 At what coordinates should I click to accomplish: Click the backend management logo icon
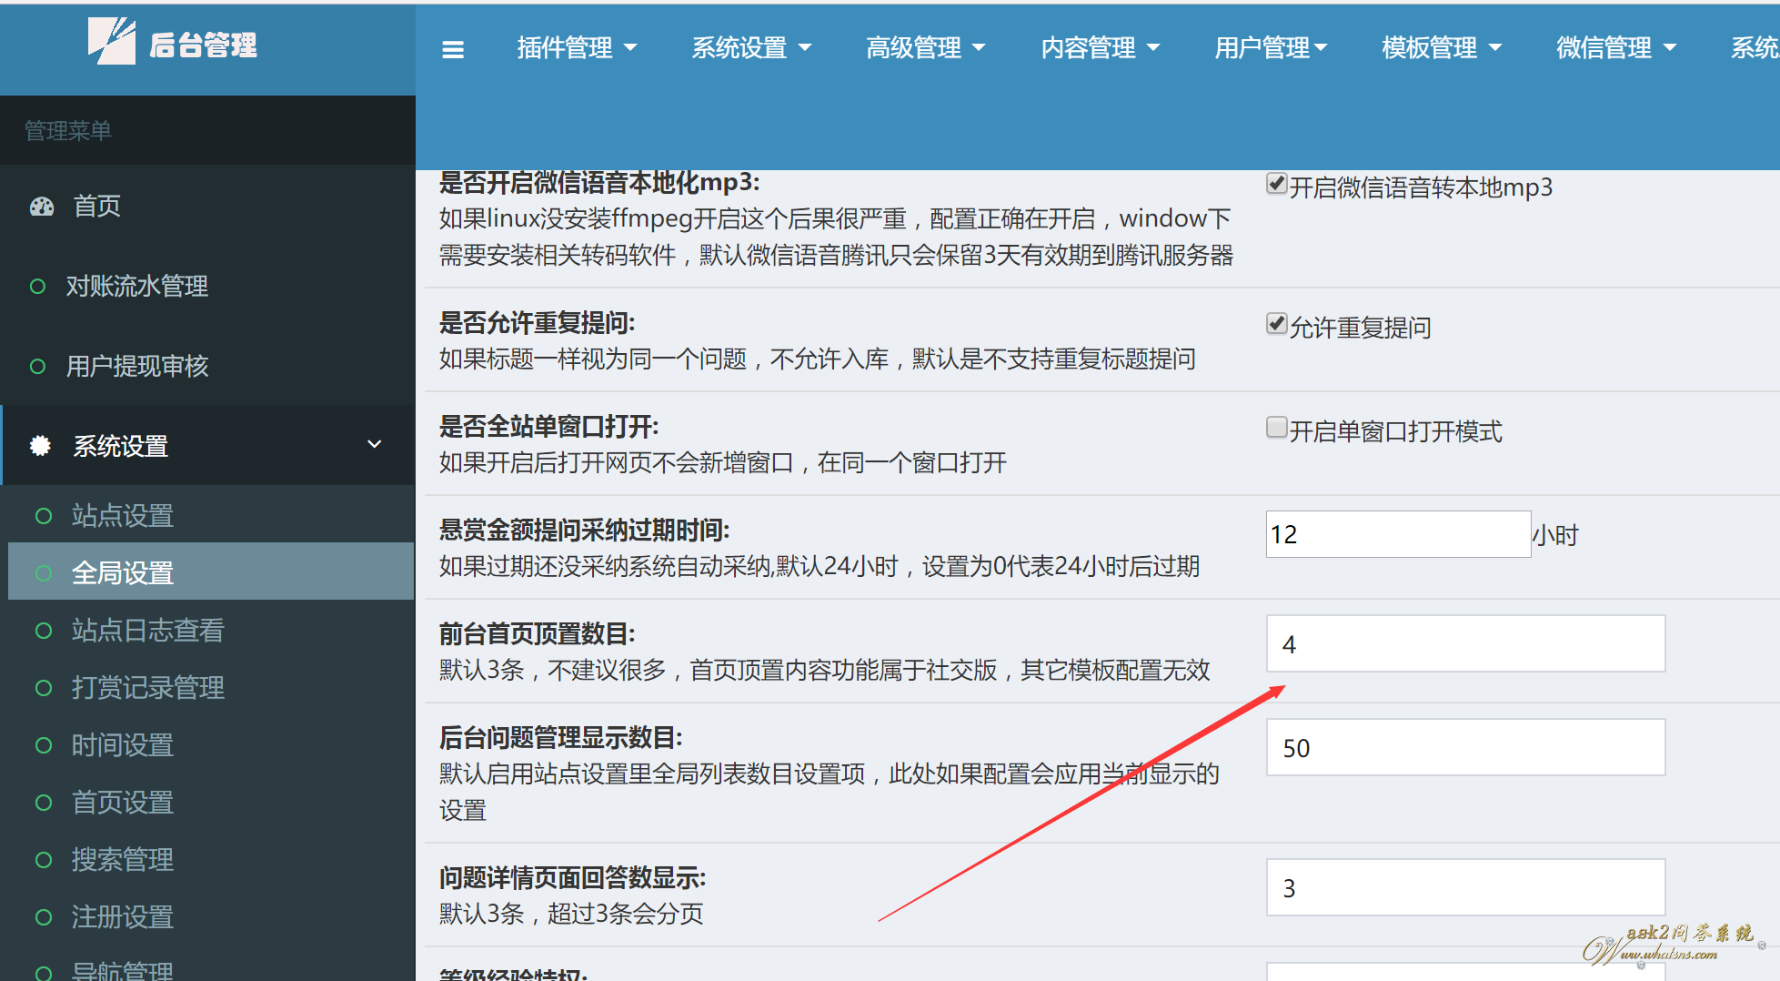pyautogui.click(x=111, y=41)
